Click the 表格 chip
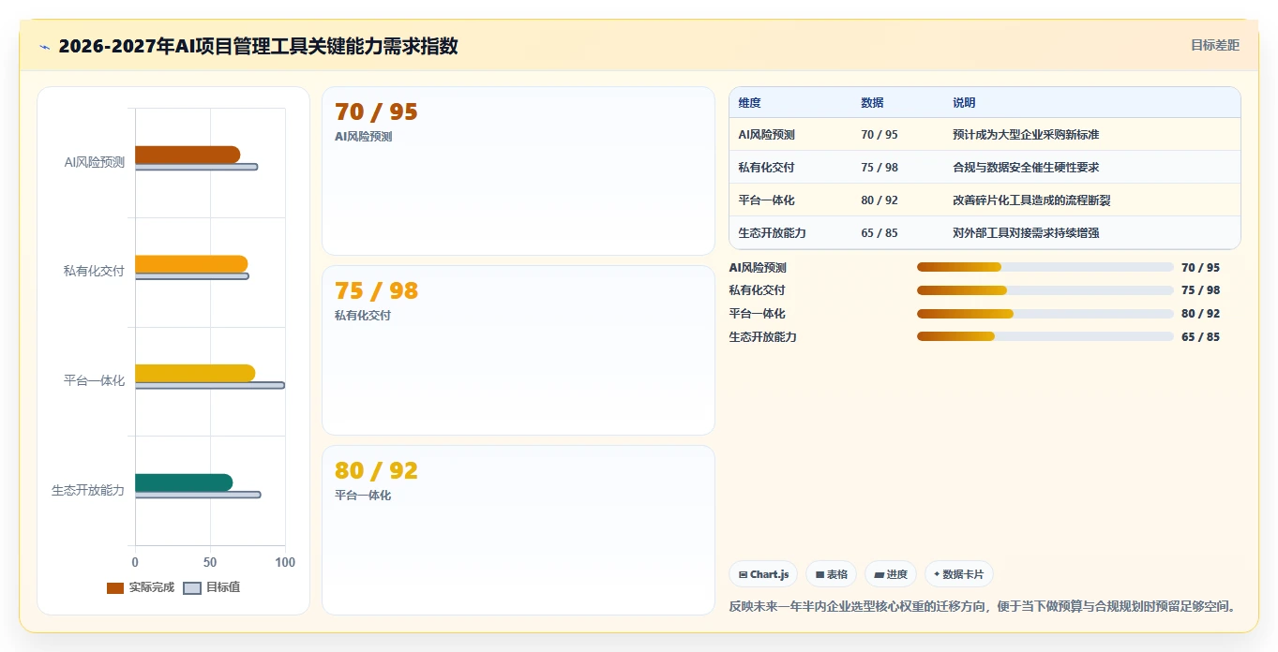This screenshot has height=652, width=1278. [832, 574]
